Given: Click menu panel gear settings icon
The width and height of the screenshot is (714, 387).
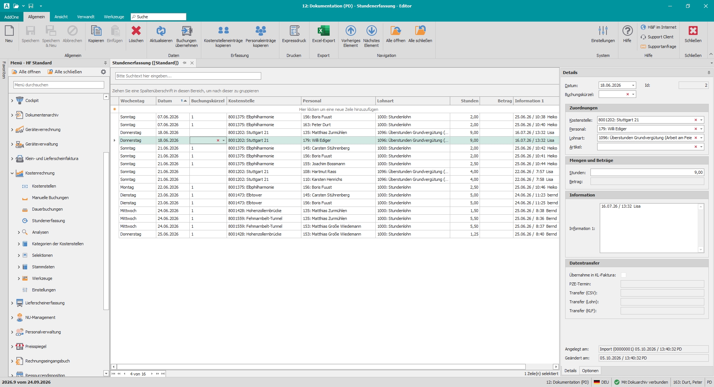Looking at the screenshot, I should 103,72.
